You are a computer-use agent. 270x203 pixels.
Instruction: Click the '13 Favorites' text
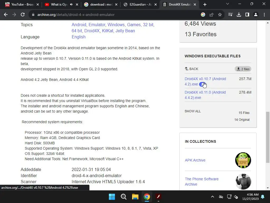coord(201,34)
